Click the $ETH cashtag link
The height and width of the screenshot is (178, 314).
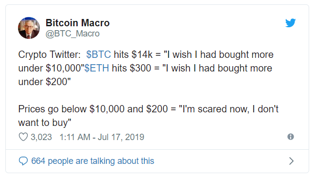(97, 68)
